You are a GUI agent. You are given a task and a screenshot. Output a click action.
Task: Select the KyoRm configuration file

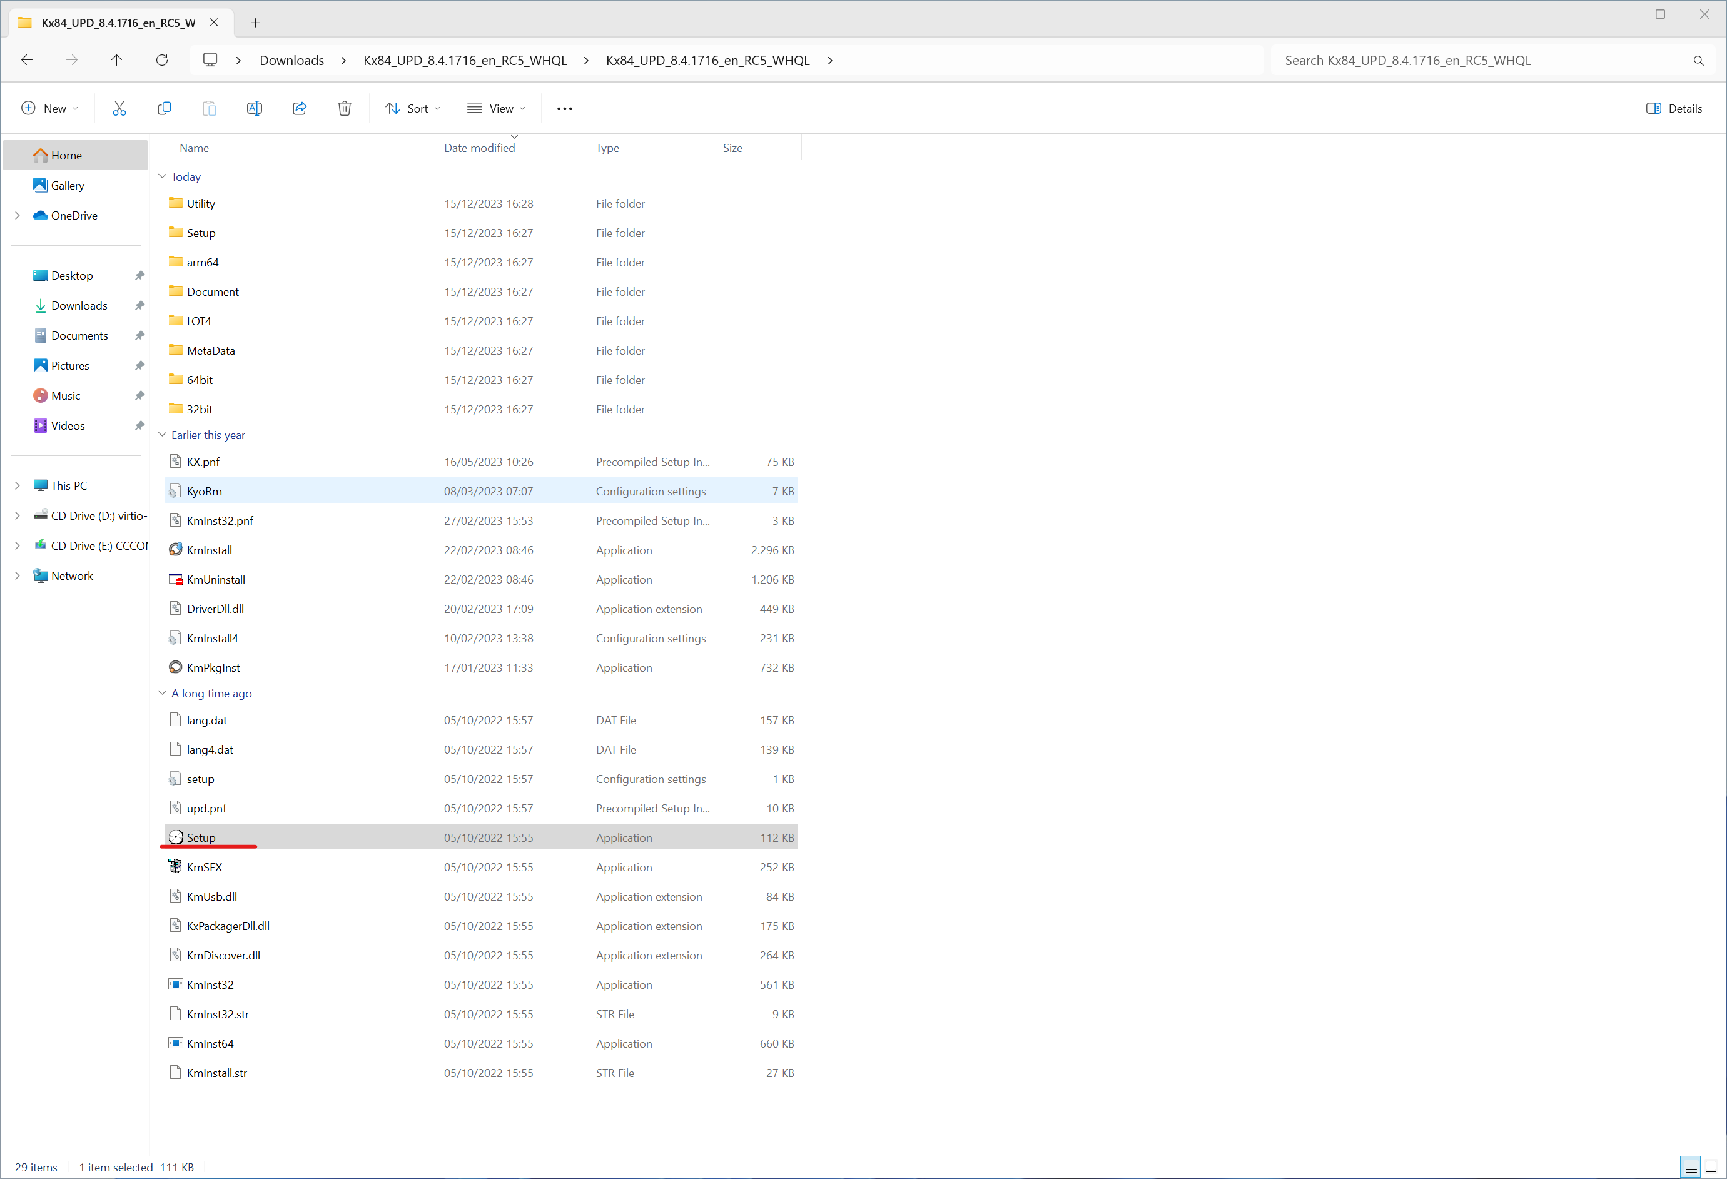[482, 491]
